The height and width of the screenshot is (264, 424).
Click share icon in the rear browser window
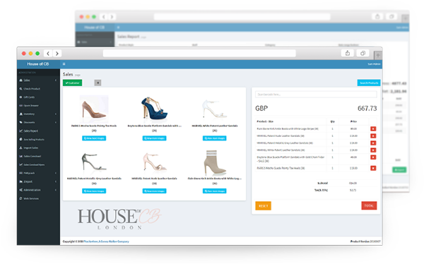coord(377,16)
